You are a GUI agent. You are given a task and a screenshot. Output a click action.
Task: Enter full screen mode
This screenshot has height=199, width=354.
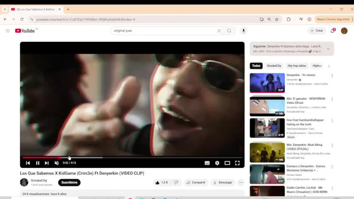[x=237, y=163]
